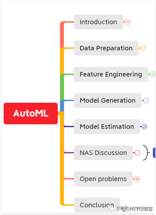This screenshot has width=156, height=215.
Task: Click the curly bracket summary beside NAS Discussion
Action: click(146, 153)
